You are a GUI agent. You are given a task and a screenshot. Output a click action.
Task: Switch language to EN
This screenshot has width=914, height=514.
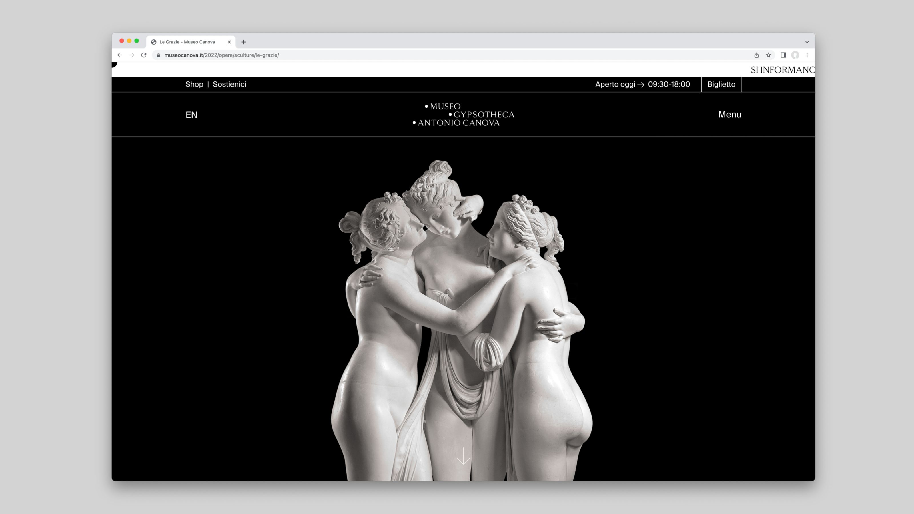(x=191, y=115)
